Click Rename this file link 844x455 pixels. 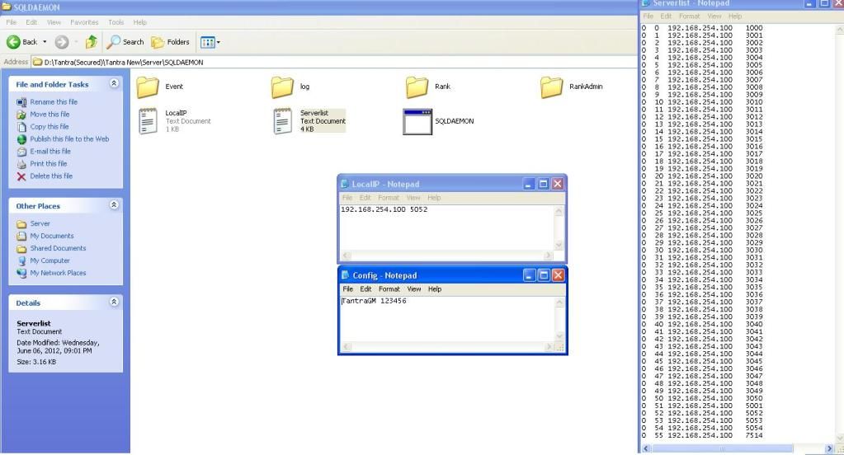coord(54,102)
